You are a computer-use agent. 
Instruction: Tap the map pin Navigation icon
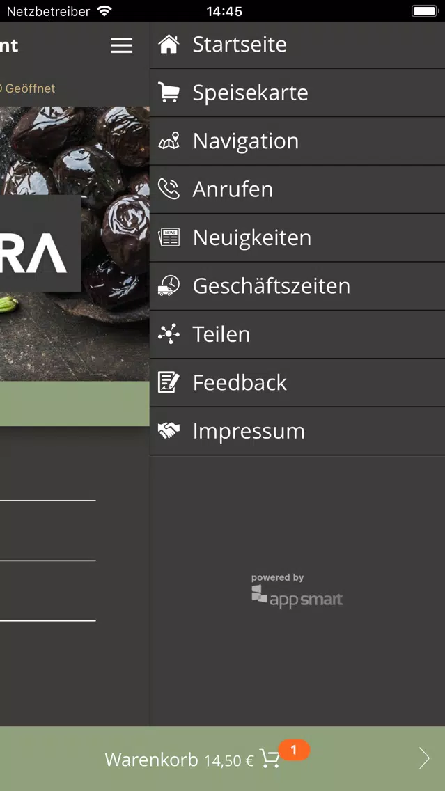pyautogui.click(x=169, y=141)
